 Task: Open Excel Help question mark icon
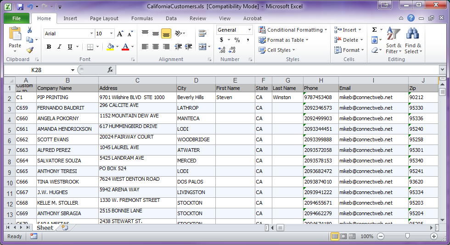411,18
